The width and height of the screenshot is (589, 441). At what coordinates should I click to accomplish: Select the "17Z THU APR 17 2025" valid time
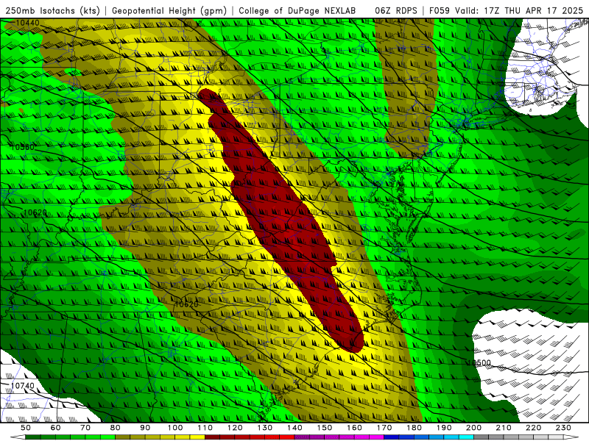click(534, 10)
